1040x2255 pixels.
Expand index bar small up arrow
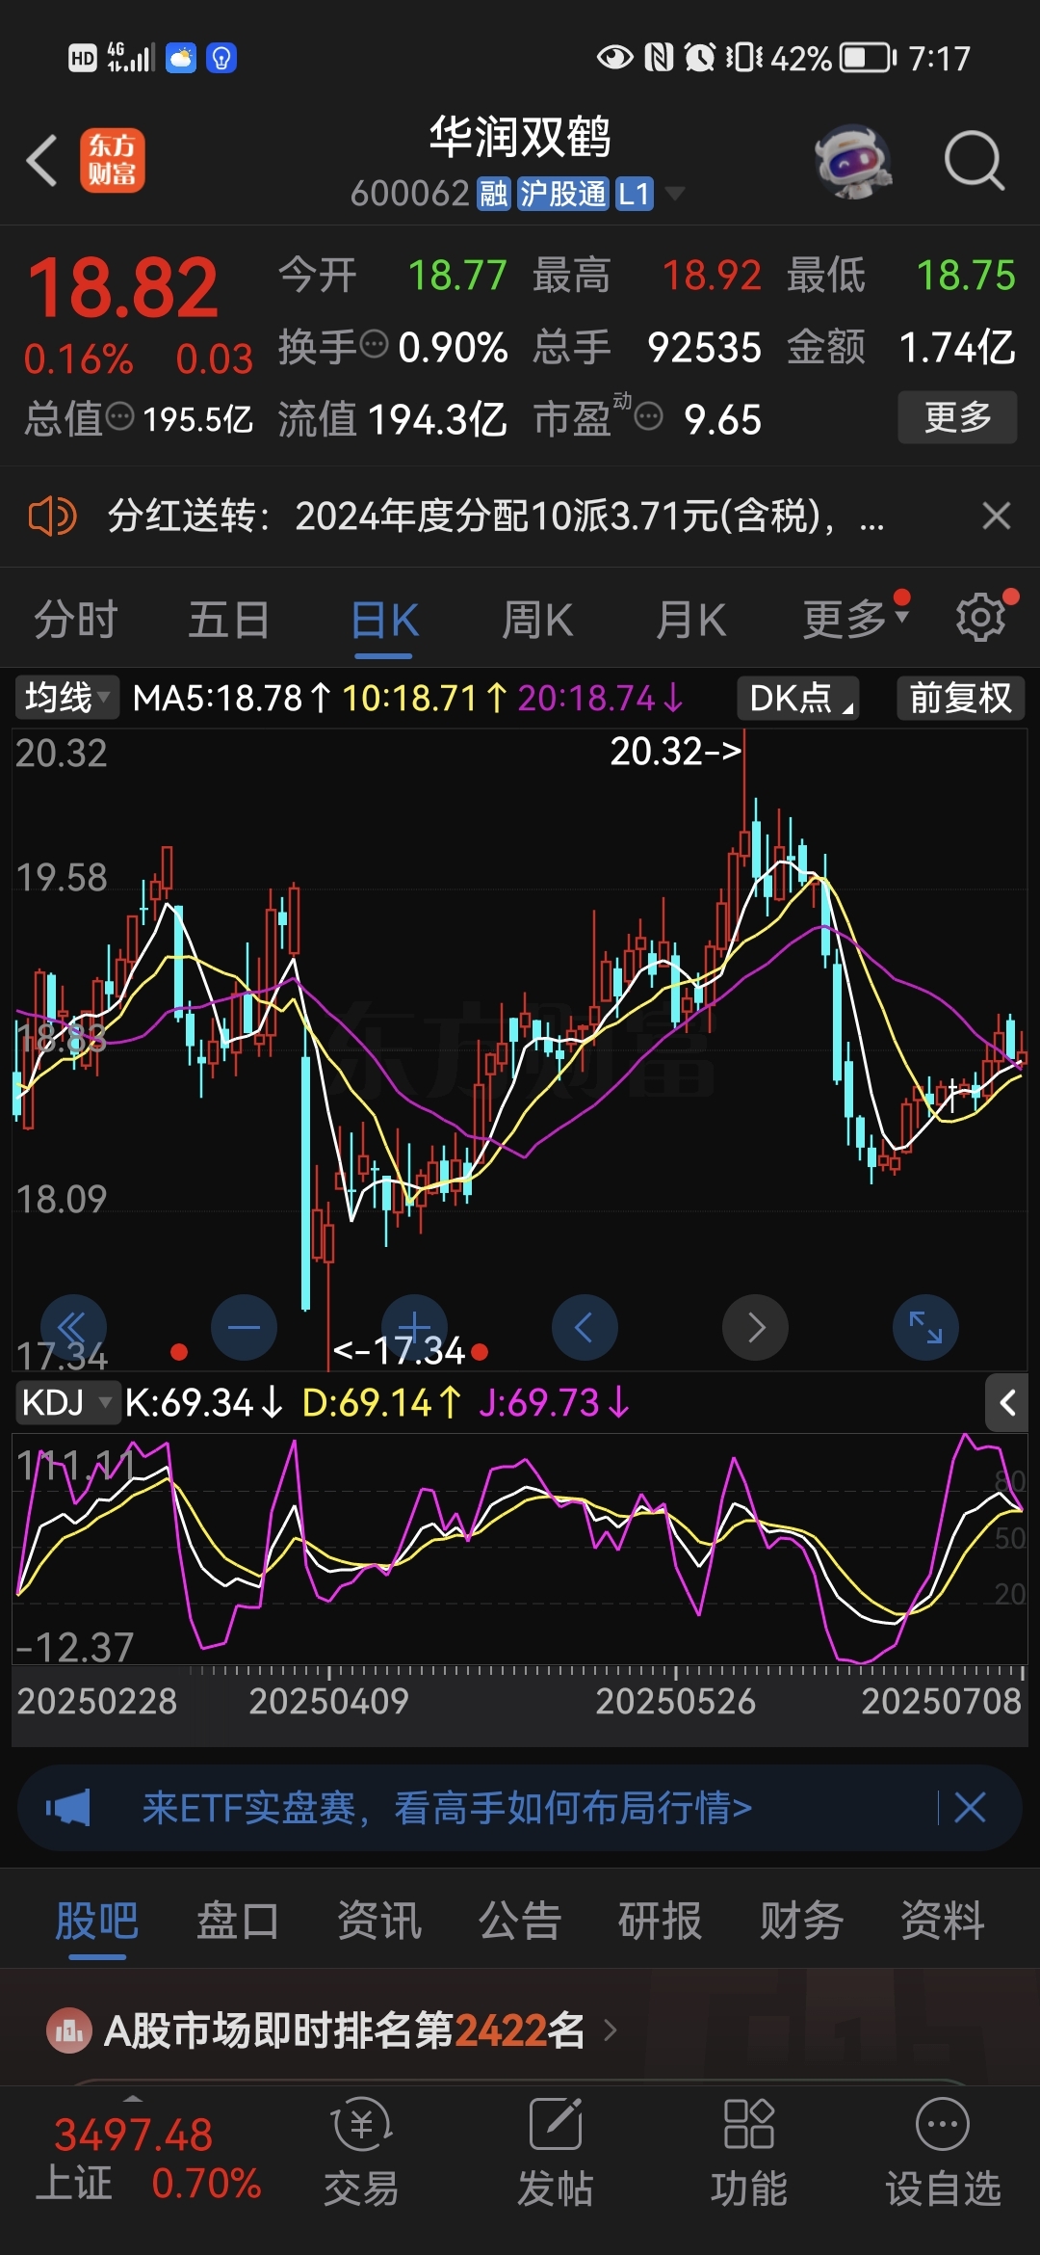(133, 2098)
